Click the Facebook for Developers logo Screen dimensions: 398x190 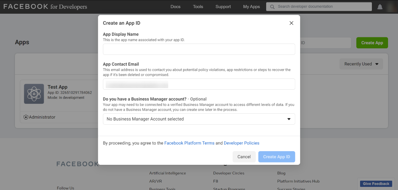tap(45, 7)
